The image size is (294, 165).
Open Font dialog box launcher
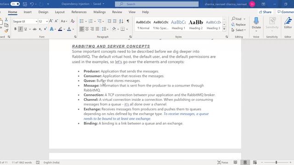click(75, 37)
